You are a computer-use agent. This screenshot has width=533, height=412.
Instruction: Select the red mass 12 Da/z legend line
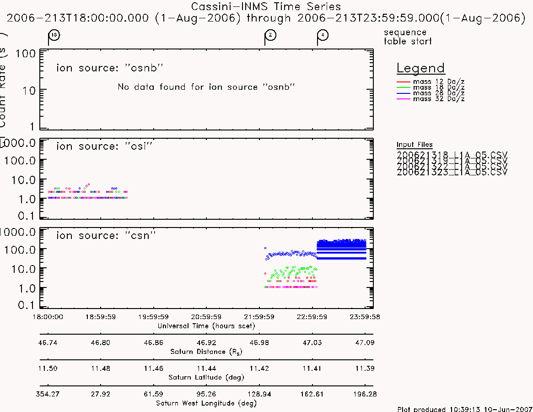pos(404,82)
